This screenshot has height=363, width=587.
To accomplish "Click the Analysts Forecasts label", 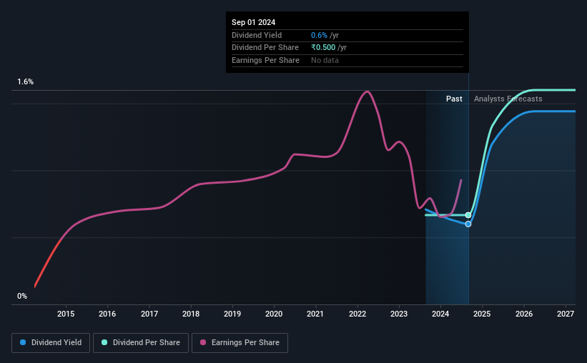I will point(508,99).
